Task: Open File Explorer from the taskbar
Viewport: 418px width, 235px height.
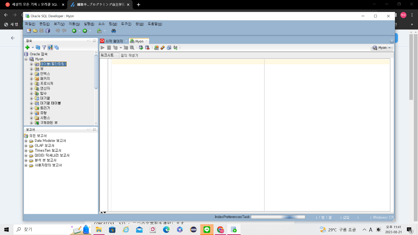Action: coord(99,230)
